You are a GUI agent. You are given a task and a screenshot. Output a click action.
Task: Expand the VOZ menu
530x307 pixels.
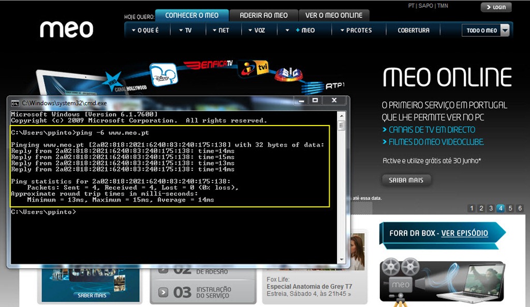pyautogui.click(x=257, y=30)
